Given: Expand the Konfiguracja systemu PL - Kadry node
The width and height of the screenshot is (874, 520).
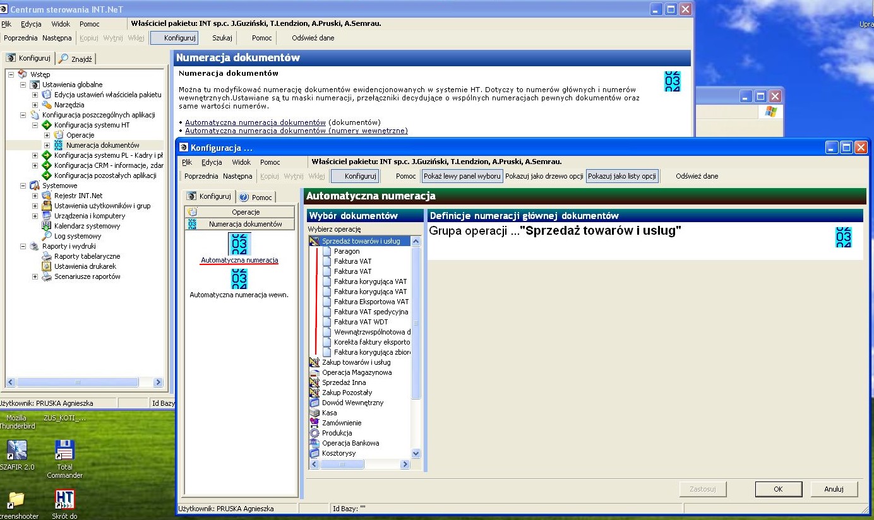Looking at the screenshot, I should [35, 155].
